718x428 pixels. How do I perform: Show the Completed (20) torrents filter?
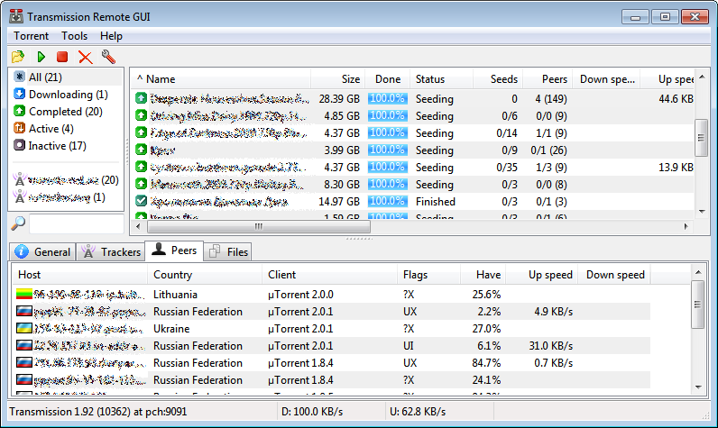coord(66,112)
